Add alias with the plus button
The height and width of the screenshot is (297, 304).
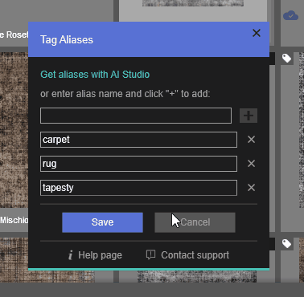249,116
